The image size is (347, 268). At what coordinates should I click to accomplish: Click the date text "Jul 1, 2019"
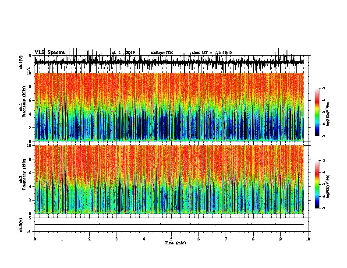coord(122,53)
